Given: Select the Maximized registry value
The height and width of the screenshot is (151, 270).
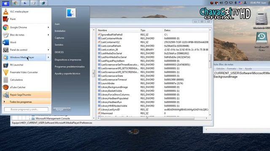Looking at the screenshot, I should [107, 113].
